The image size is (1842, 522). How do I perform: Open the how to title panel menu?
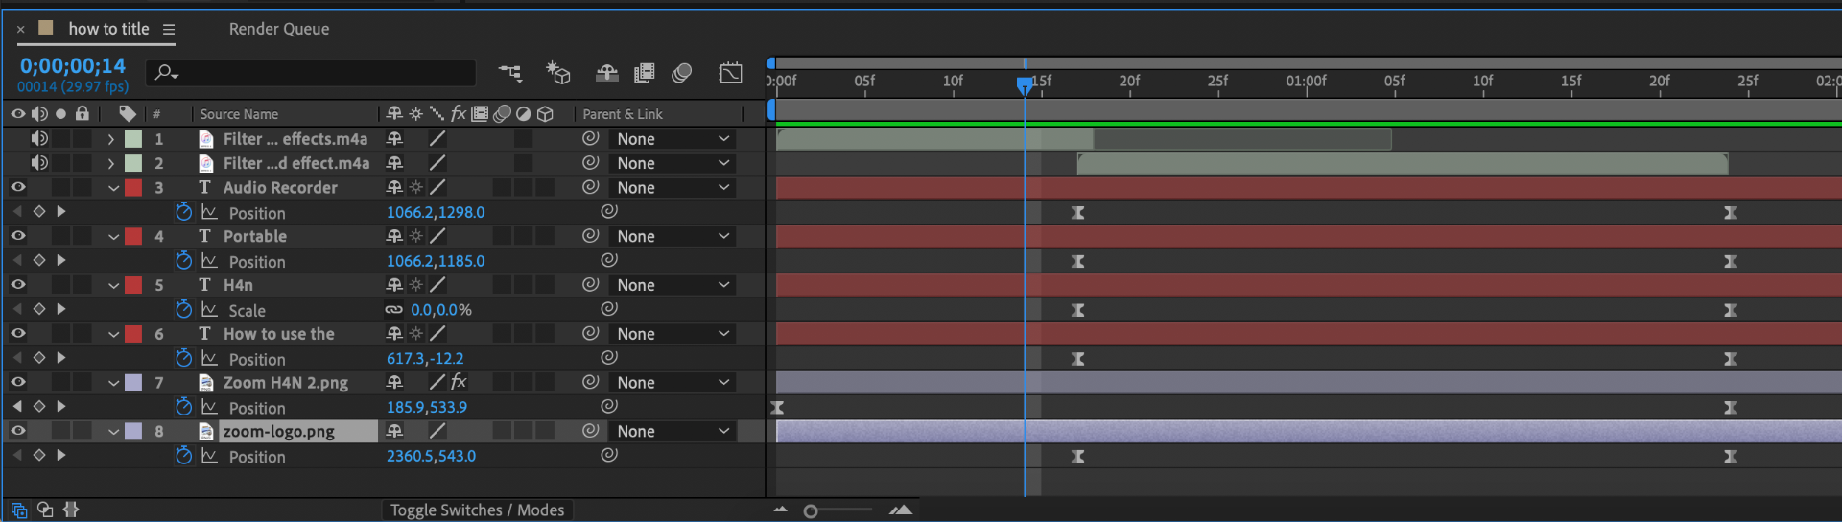tap(169, 30)
